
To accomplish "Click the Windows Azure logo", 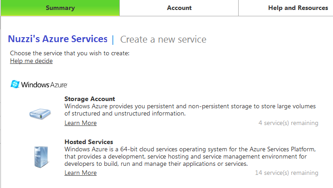I will coord(39,84).
